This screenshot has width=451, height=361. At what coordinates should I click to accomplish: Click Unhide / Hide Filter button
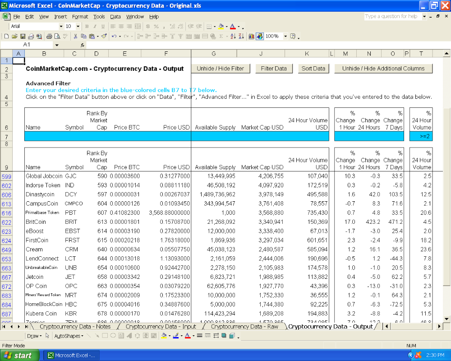click(221, 69)
